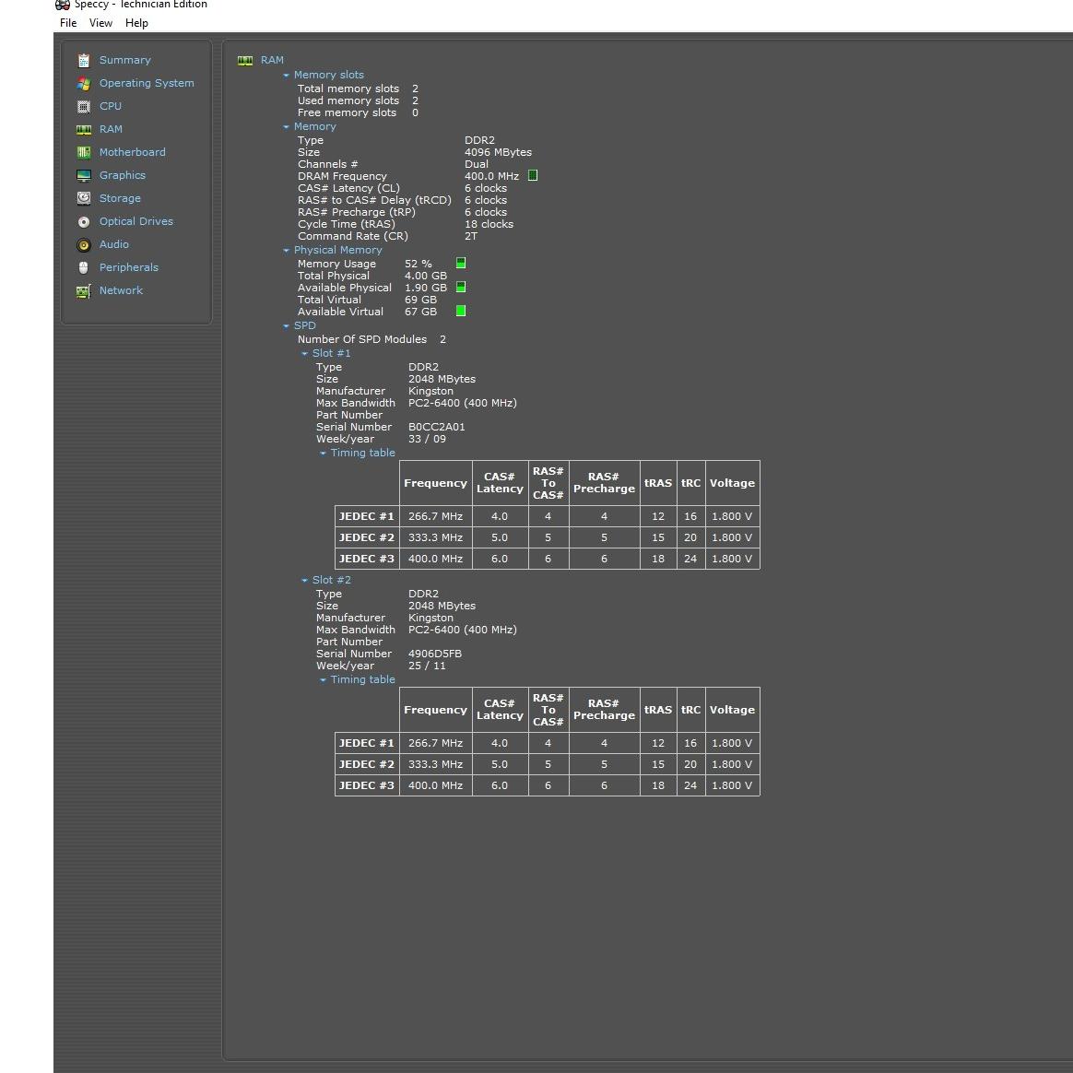Collapse the Slot #1 SPD details
The height and width of the screenshot is (1073, 1073).
[305, 354]
